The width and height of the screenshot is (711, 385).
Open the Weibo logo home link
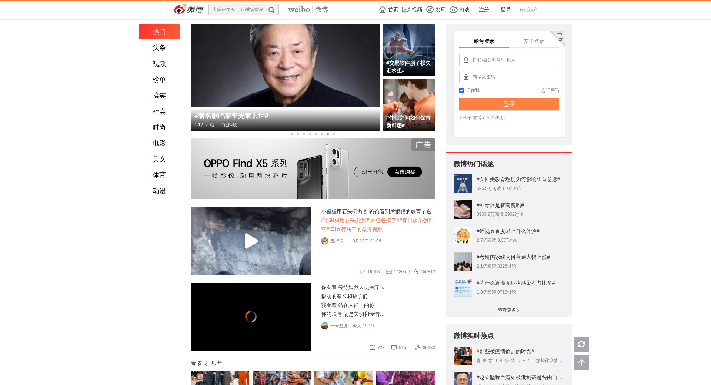(x=188, y=9)
